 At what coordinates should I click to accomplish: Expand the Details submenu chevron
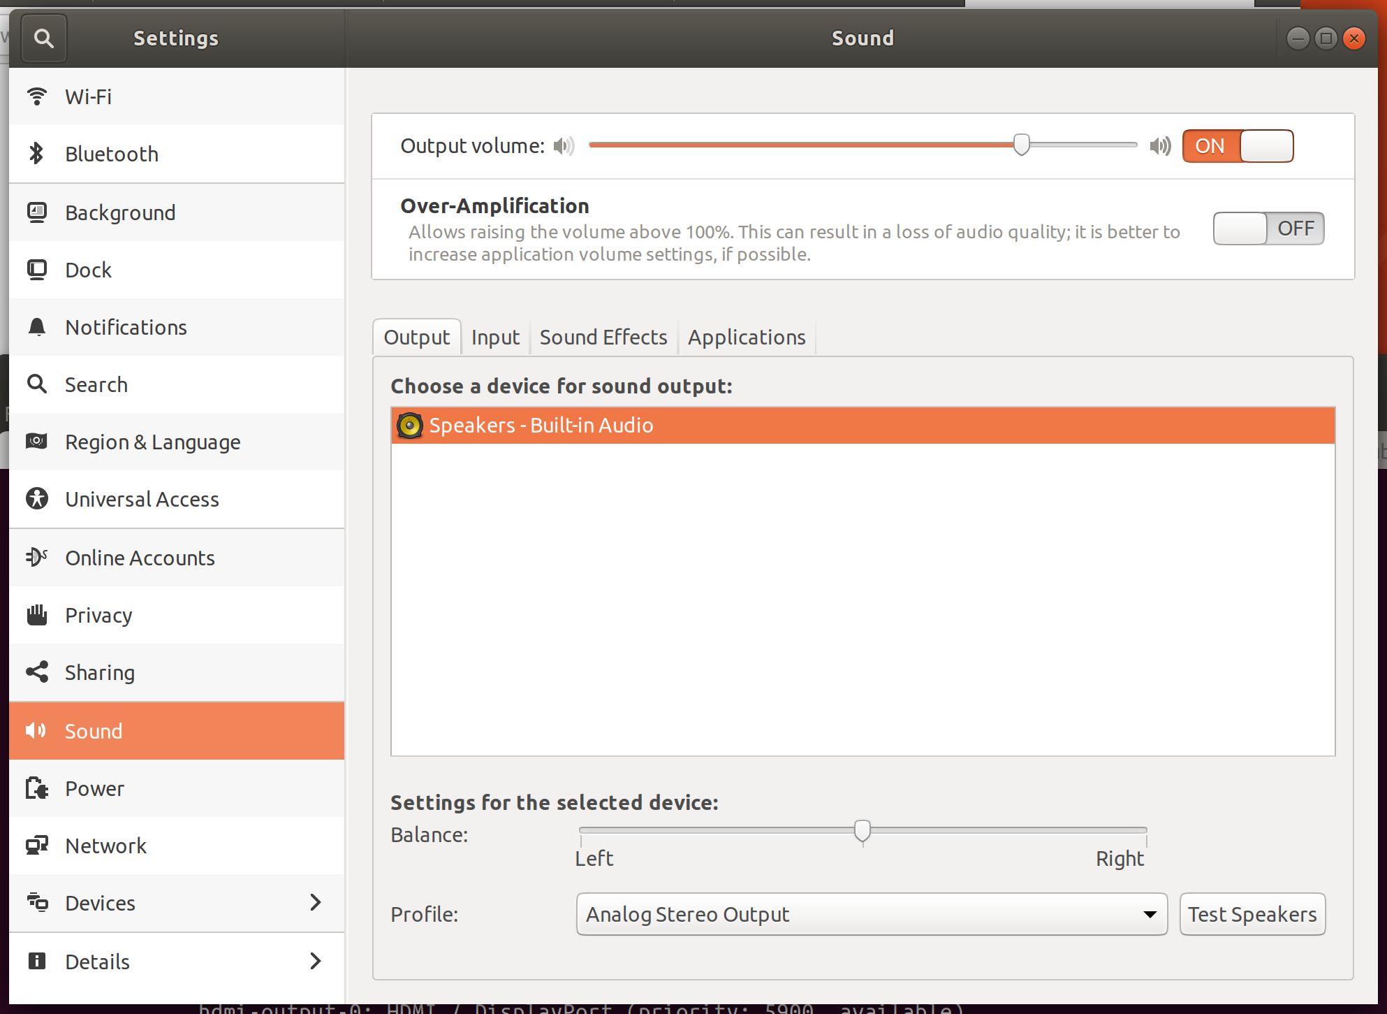tap(316, 962)
